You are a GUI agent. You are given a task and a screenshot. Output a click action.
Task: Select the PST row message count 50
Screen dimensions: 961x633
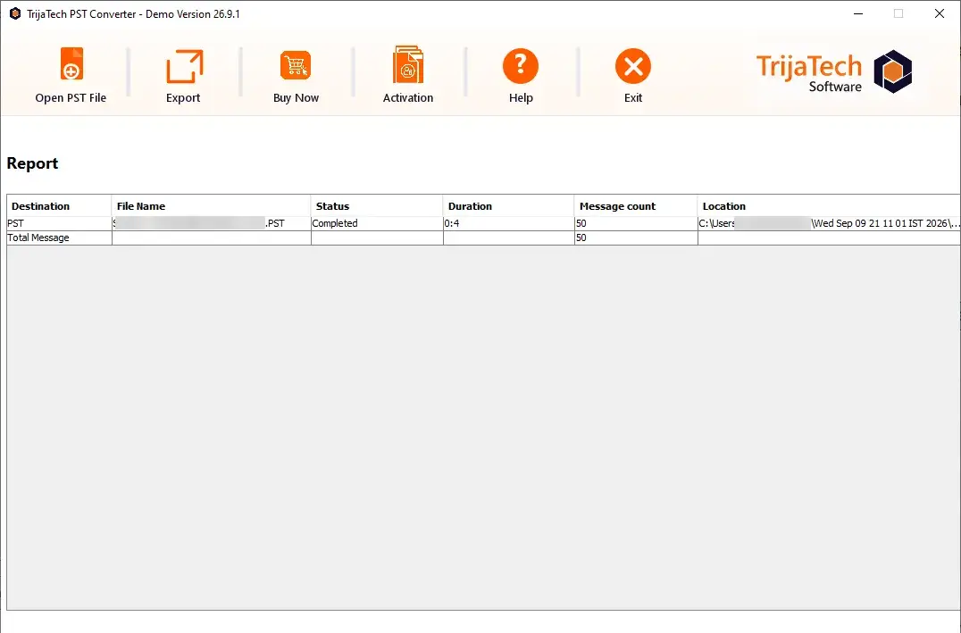pos(636,223)
